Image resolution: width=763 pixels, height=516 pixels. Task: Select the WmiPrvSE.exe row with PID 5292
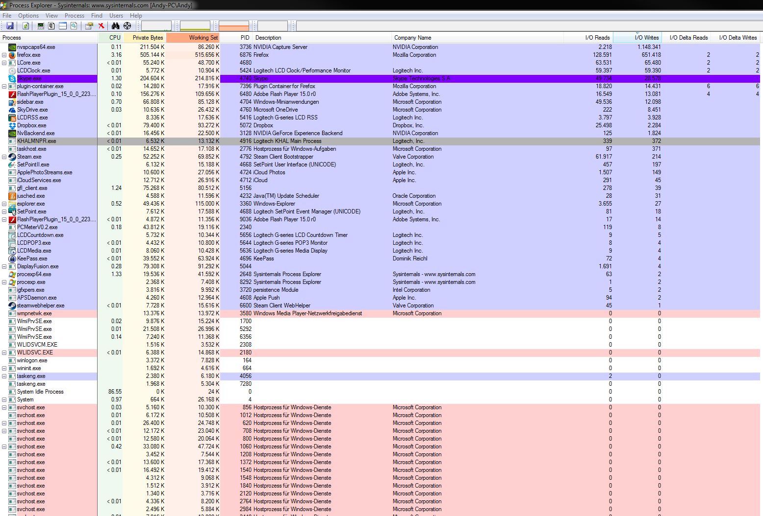(x=380, y=329)
